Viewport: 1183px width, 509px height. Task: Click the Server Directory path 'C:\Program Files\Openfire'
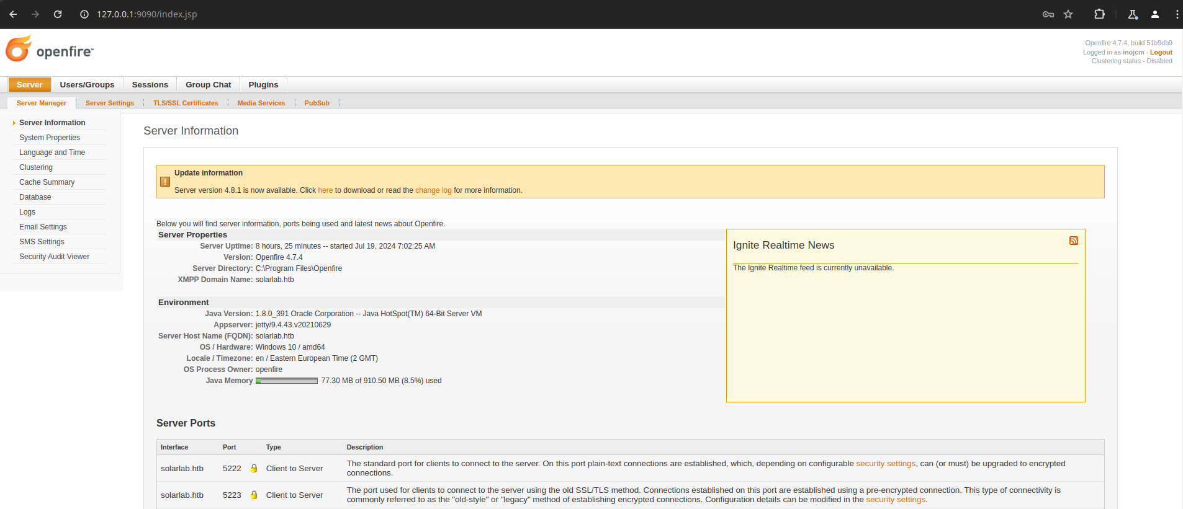point(299,268)
